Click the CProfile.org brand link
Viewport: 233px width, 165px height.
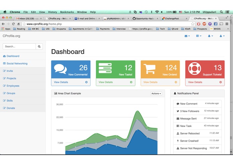tap(11, 36)
